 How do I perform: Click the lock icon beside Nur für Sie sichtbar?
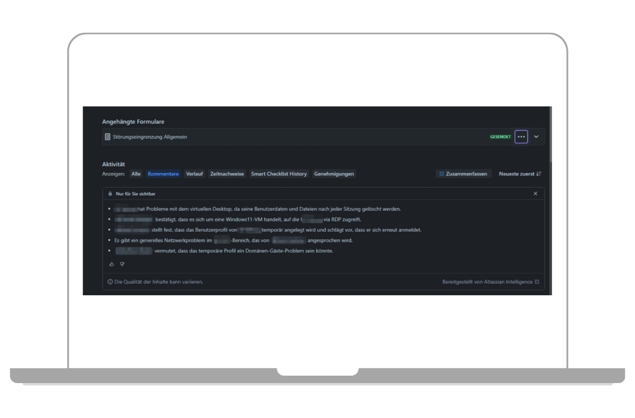coord(111,194)
